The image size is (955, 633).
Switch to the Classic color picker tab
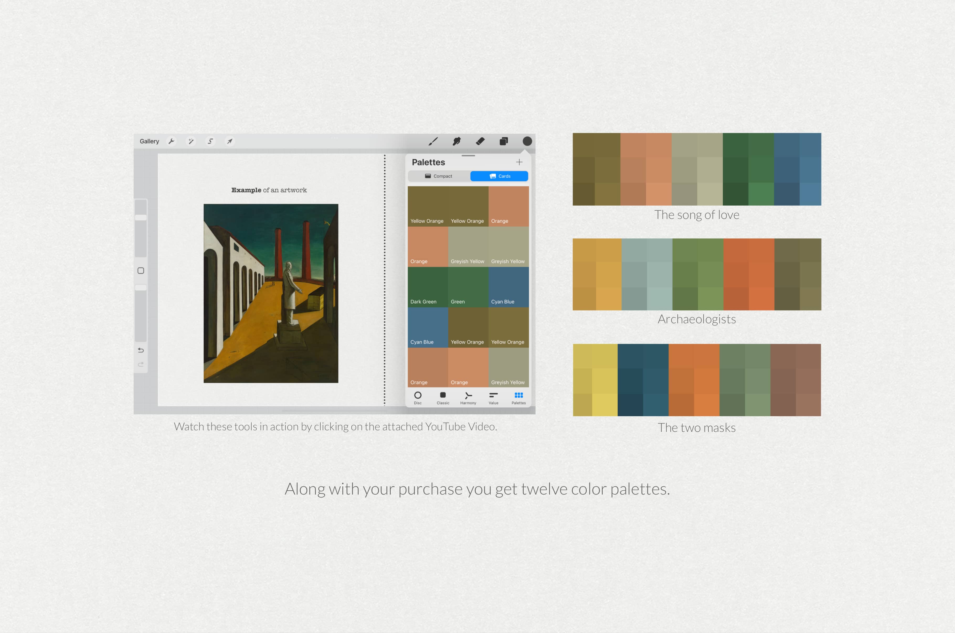(x=443, y=398)
